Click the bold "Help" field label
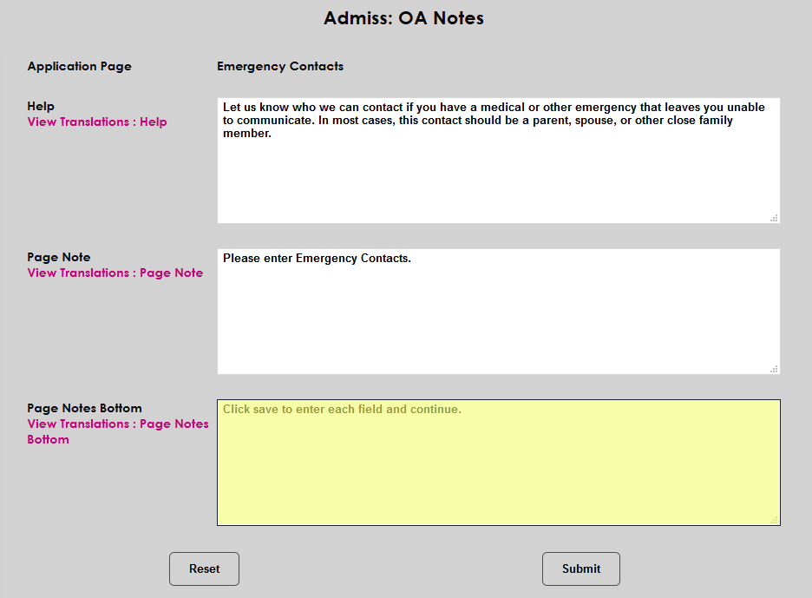Viewport: 812px width, 598px height. click(x=40, y=106)
